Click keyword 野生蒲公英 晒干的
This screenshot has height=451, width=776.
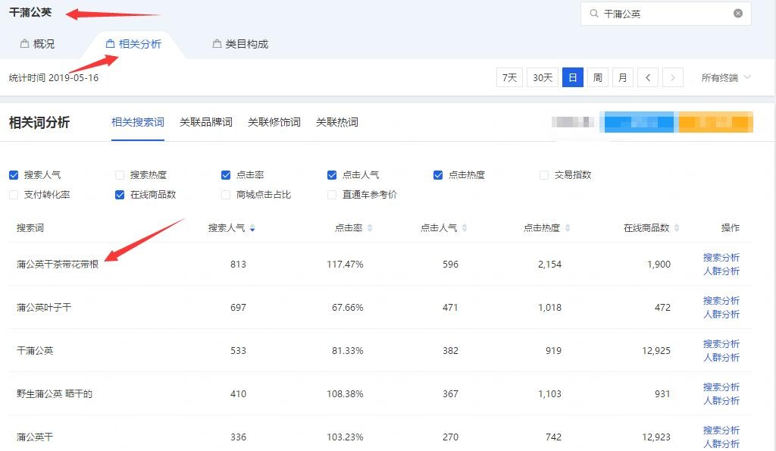[x=55, y=394]
